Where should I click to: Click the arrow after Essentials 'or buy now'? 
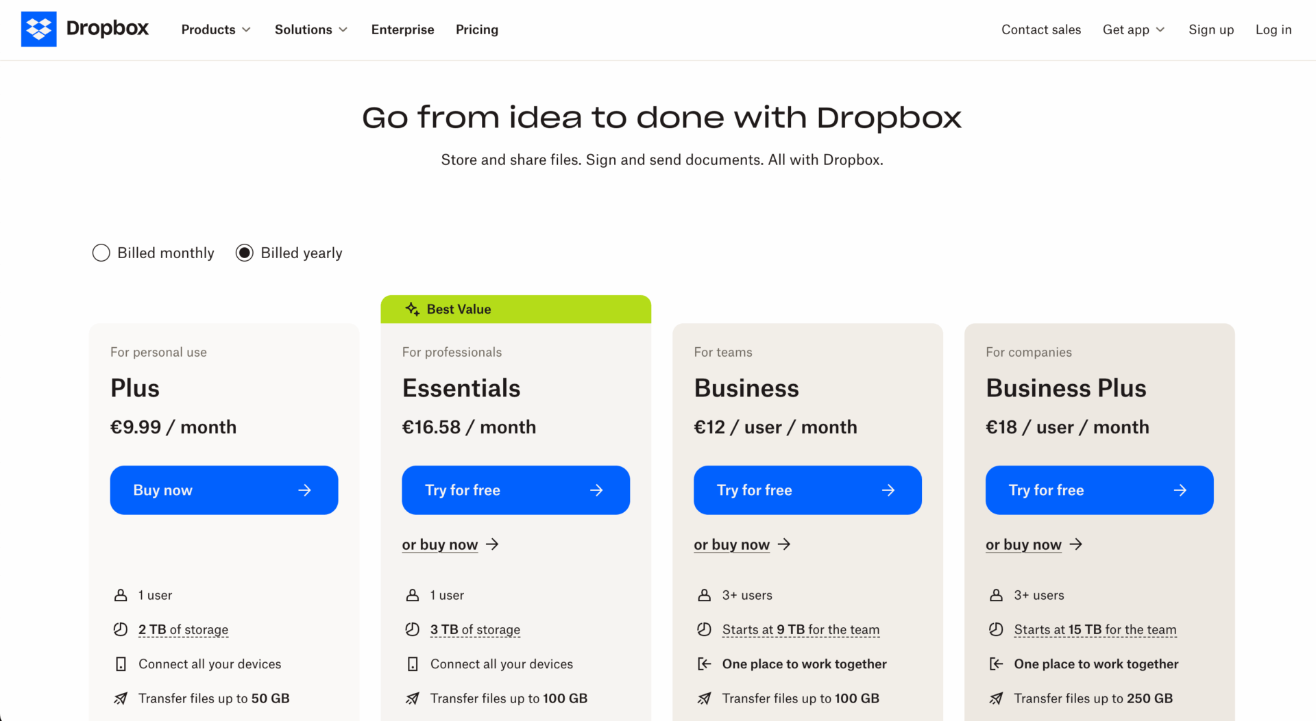click(492, 544)
